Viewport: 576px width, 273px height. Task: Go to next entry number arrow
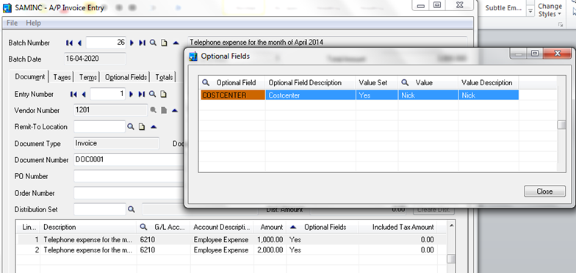coord(131,94)
